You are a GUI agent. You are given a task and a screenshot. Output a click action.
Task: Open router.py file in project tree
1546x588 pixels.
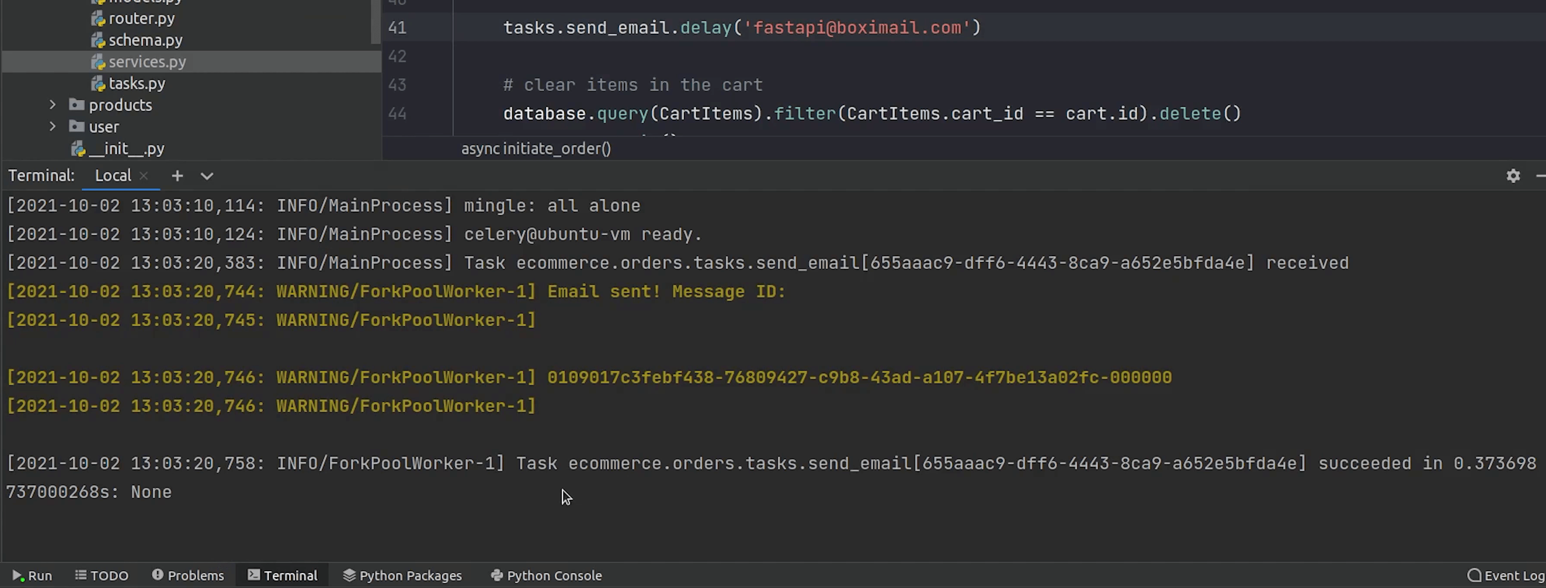click(x=141, y=19)
